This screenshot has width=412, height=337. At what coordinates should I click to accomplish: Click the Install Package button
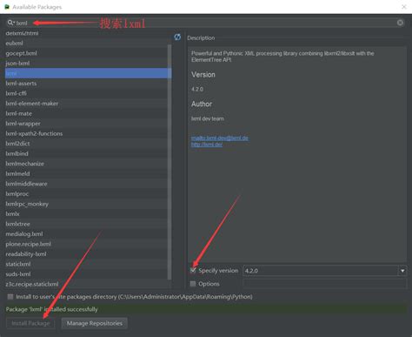(30, 323)
